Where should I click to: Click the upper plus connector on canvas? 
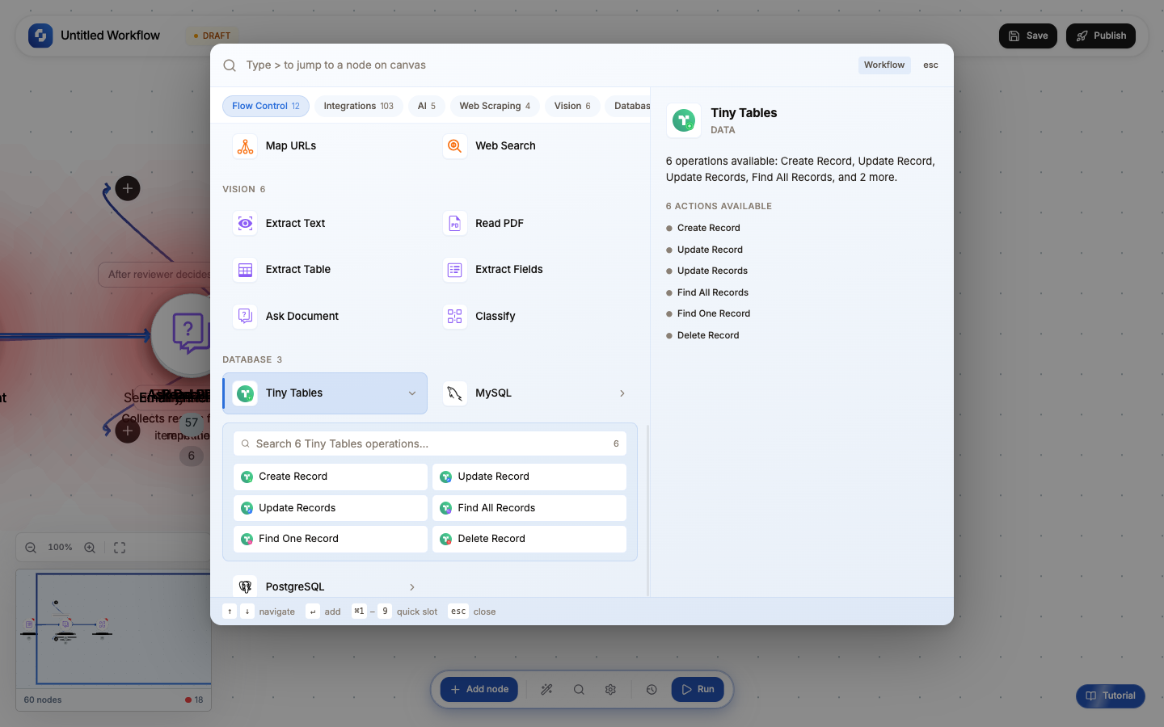click(x=128, y=189)
